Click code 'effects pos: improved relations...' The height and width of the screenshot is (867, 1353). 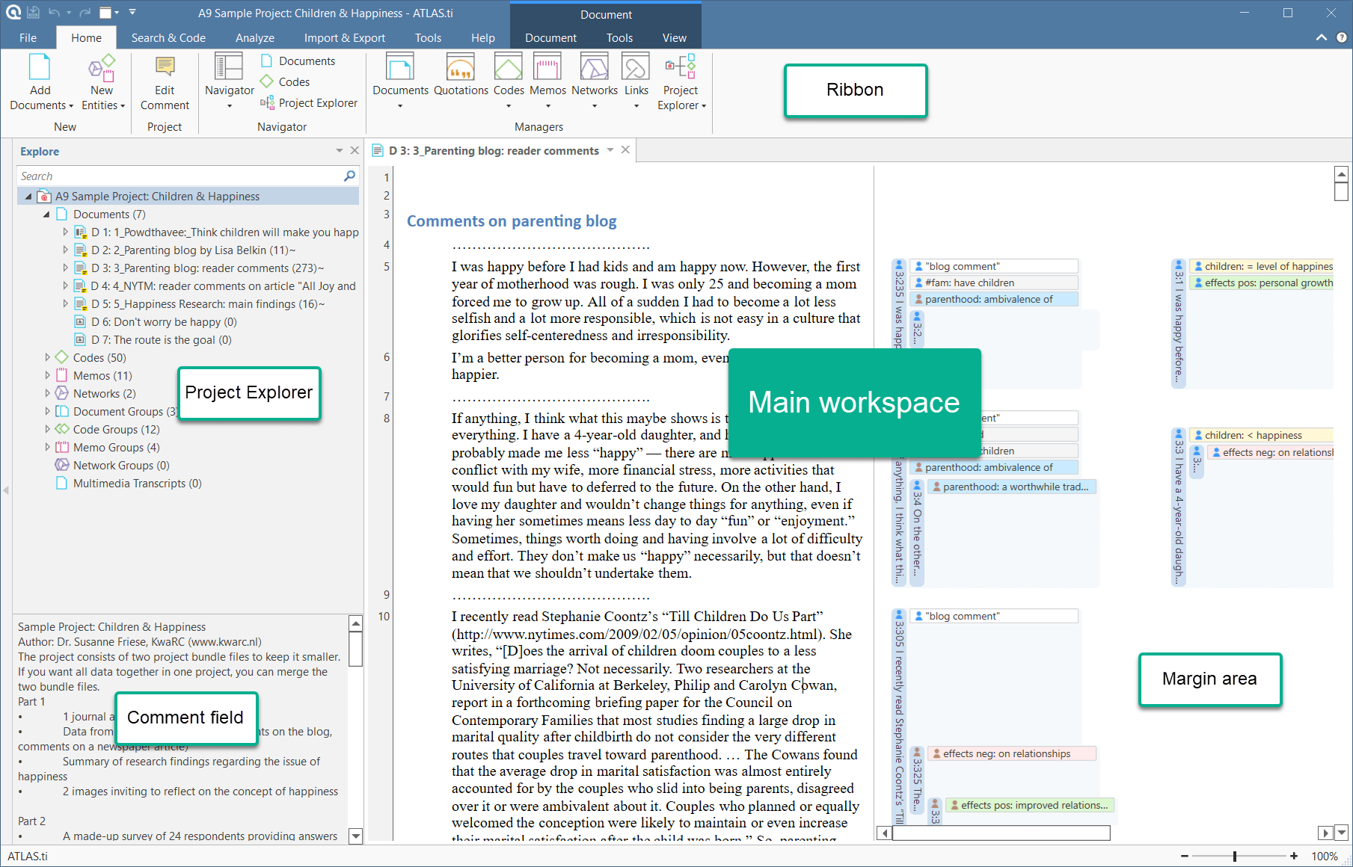point(1031,805)
